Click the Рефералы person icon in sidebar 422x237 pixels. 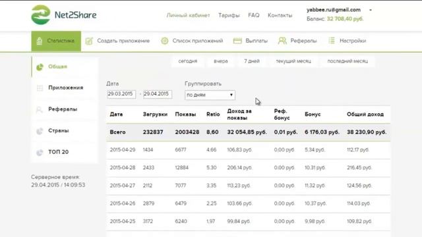[x=40, y=109]
